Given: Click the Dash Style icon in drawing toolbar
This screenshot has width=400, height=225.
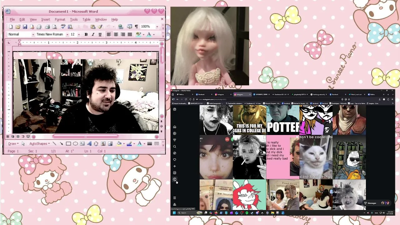Looking at the screenshot, I should (157, 144).
